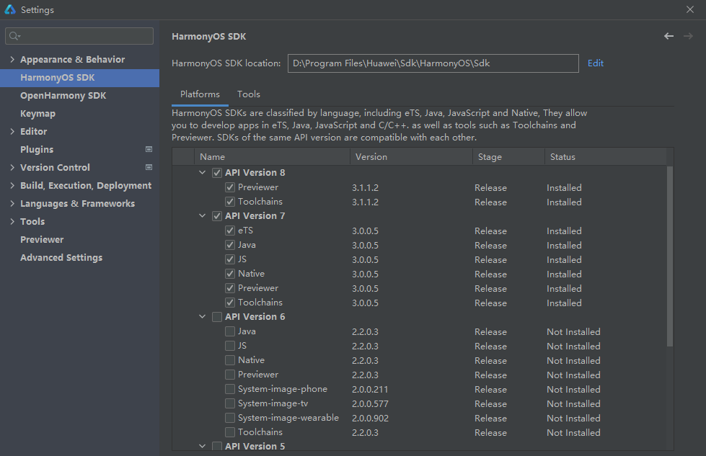Click the SDK table vertical scrollbar

(669, 256)
